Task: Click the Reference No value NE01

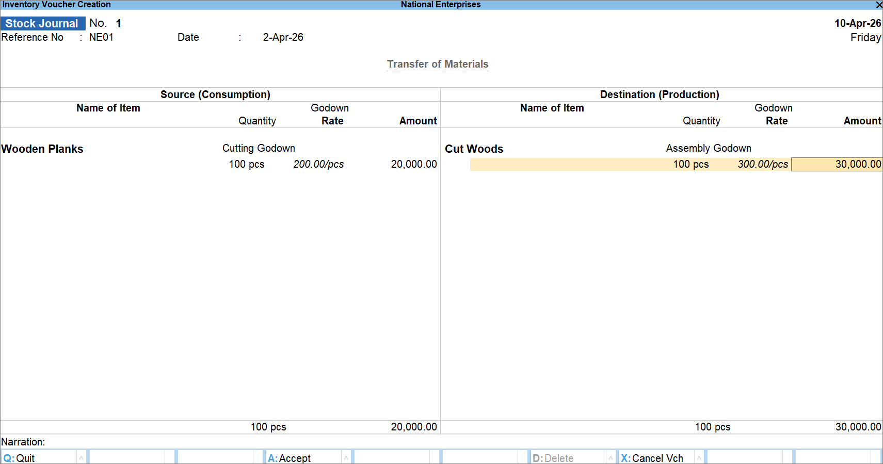Action: pyautogui.click(x=101, y=37)
